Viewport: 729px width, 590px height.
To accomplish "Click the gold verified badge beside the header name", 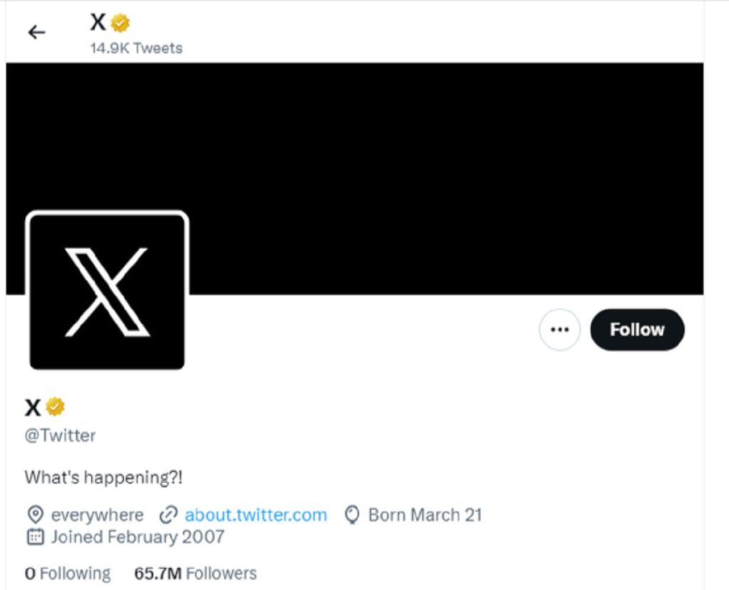I will [119, 22].
